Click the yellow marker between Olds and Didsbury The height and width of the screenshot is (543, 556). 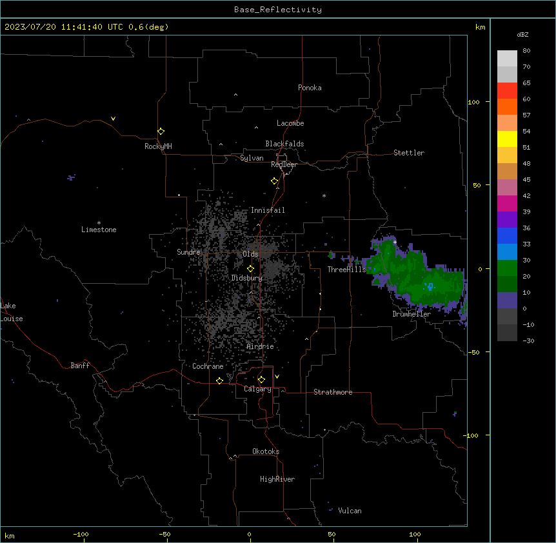[x=250, y=268]
